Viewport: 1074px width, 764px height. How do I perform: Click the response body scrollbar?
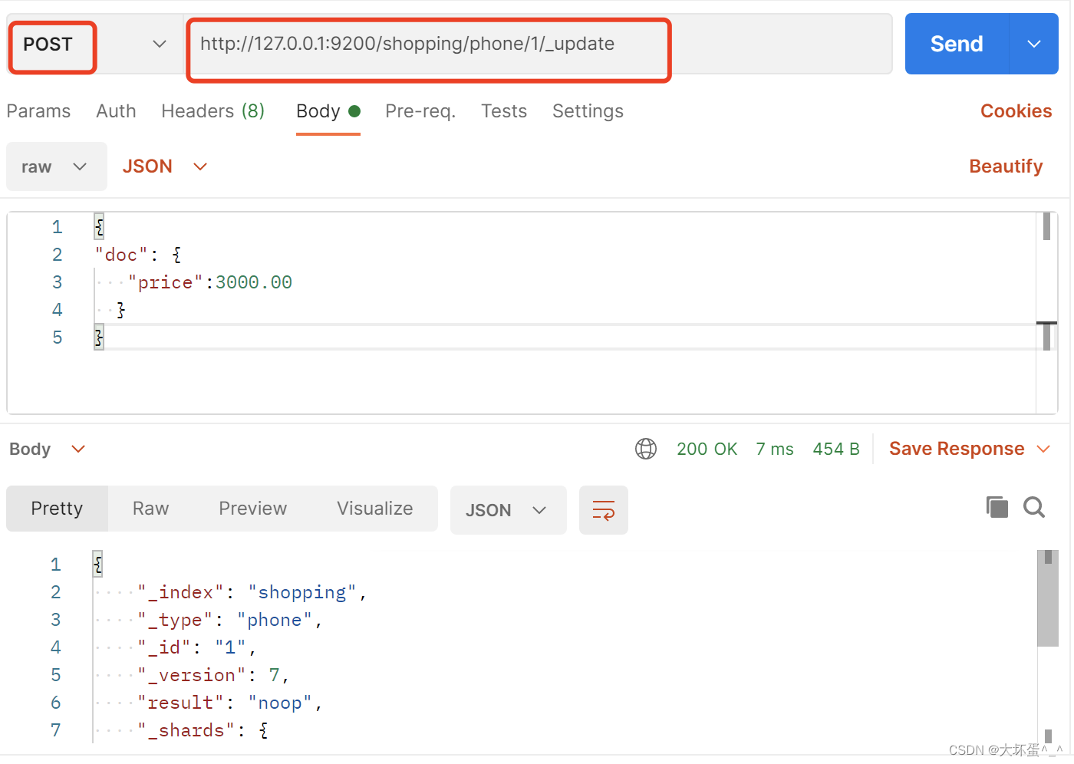pyautogui.click(x=1047, y=598)
